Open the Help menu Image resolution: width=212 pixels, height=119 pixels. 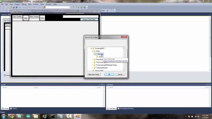coord(55,4)
